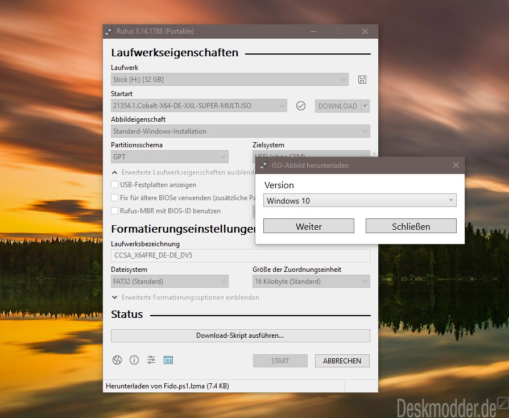509x418 pixels.
Task: Check 'Rufus-MBR mit BIOS-ID benutzen'
Action: click(114, 210)
